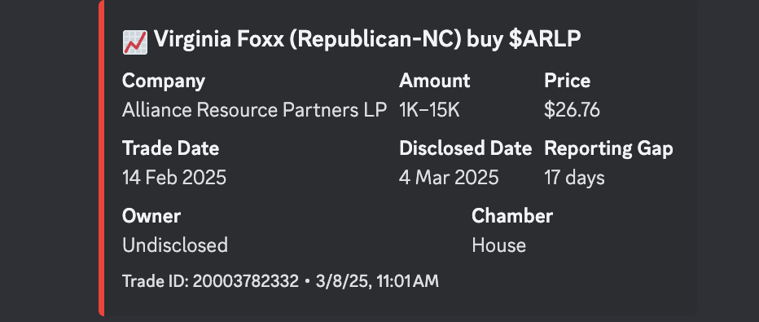Click the 14 Feb 2025 trade date
This screenshot has width=759, height=322.
[x=174, y=178]
